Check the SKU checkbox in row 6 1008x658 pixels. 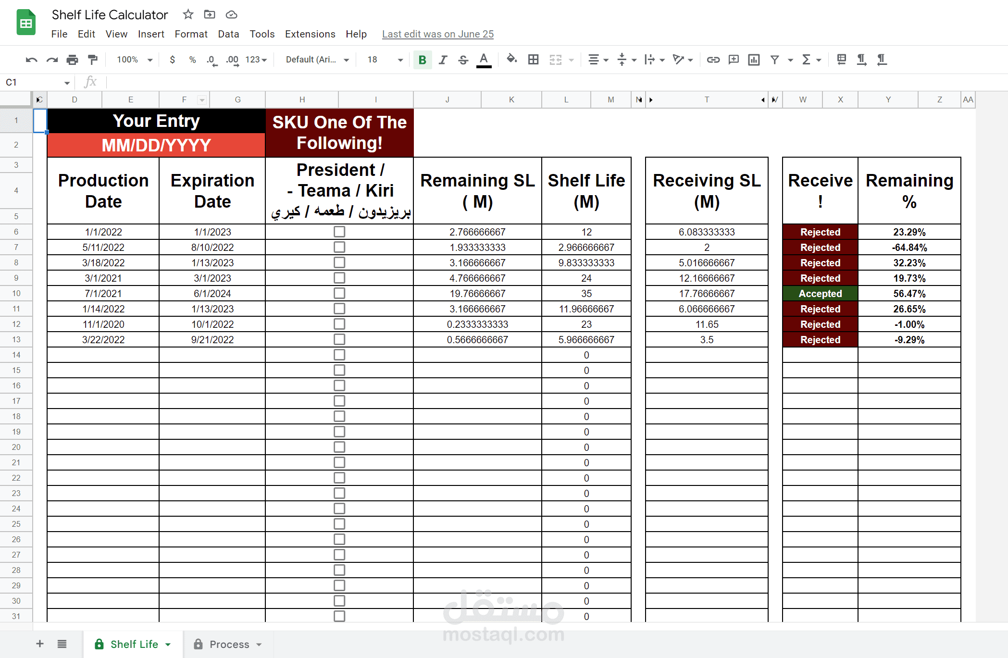coord(339,232)
